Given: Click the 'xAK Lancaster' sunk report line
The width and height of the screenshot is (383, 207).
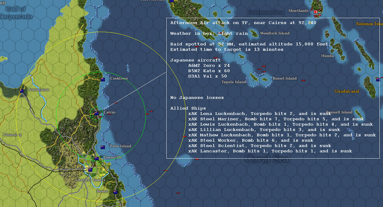Looking at the screenshot, I should click(x=270, y=151).
